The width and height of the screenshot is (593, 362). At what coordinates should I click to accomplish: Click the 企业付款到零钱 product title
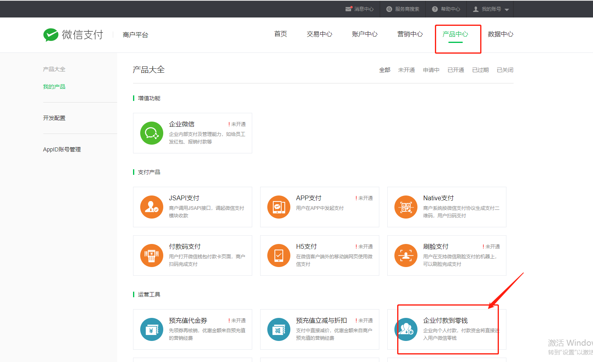click(x=445, y=321)
